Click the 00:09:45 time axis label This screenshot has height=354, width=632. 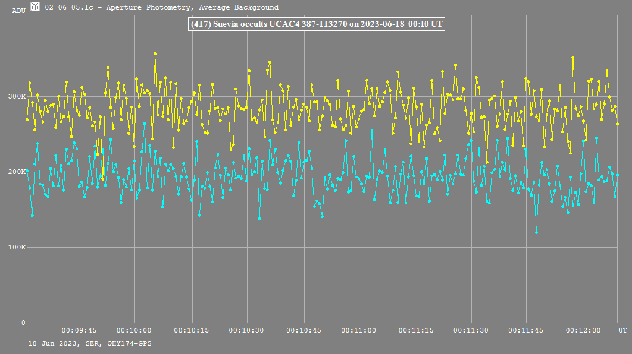pyautogui.click(x=79, y=330)
